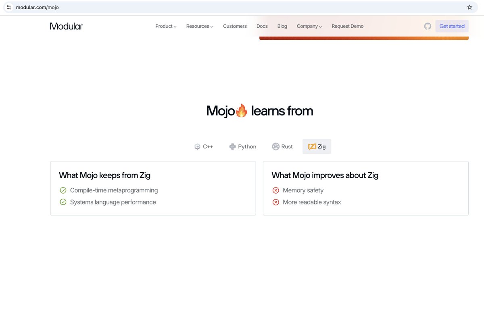
Task: Click the address bar URL
Action: point(38,7)
